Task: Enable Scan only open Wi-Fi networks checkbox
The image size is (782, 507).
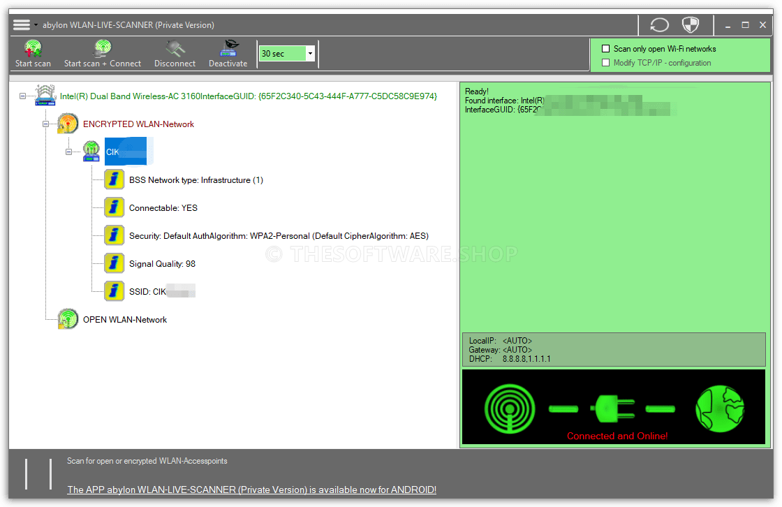Action: (x=606, y=49)
